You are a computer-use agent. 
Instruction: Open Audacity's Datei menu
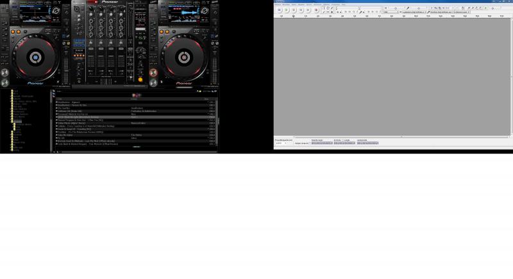tap(278, 4)
